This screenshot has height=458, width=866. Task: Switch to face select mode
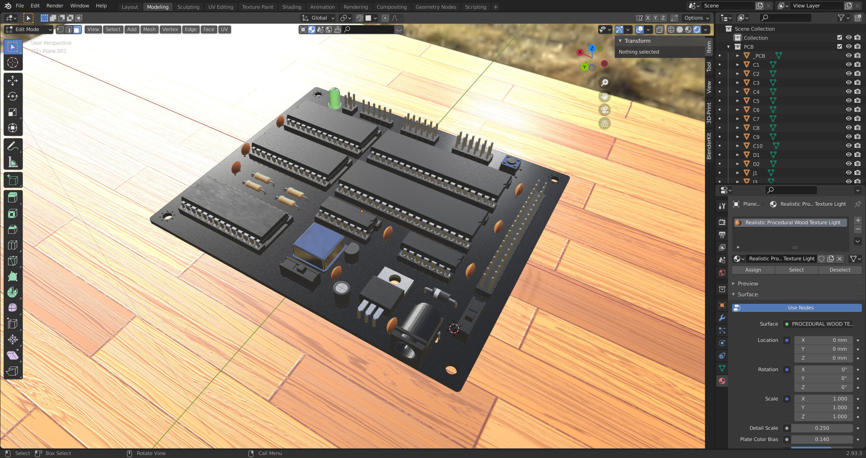pos(77,29)
